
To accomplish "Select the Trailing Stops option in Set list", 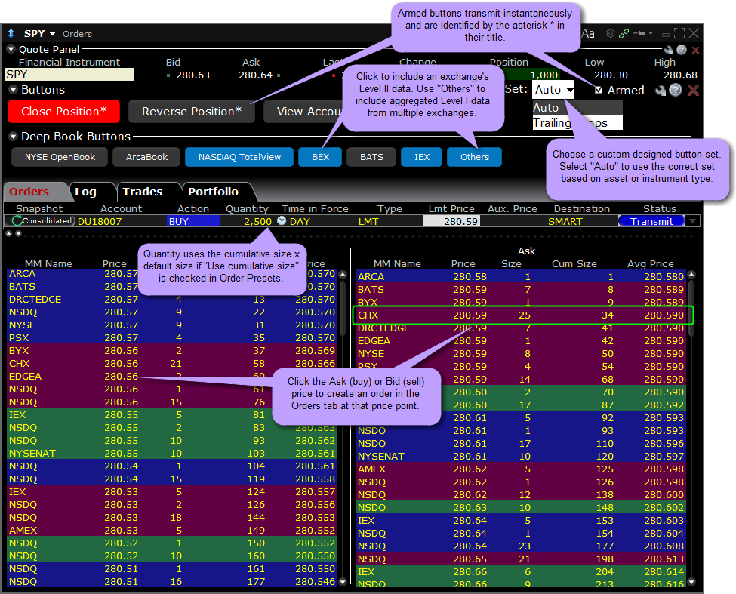I will click(577, 122).
